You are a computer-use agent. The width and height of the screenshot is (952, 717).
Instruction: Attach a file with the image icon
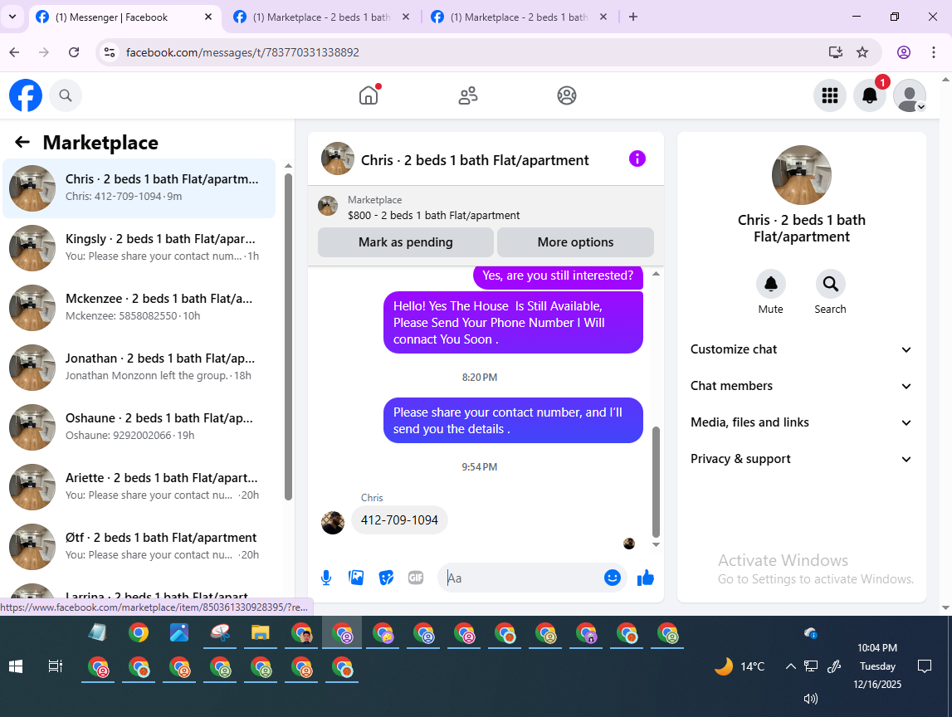356,578
